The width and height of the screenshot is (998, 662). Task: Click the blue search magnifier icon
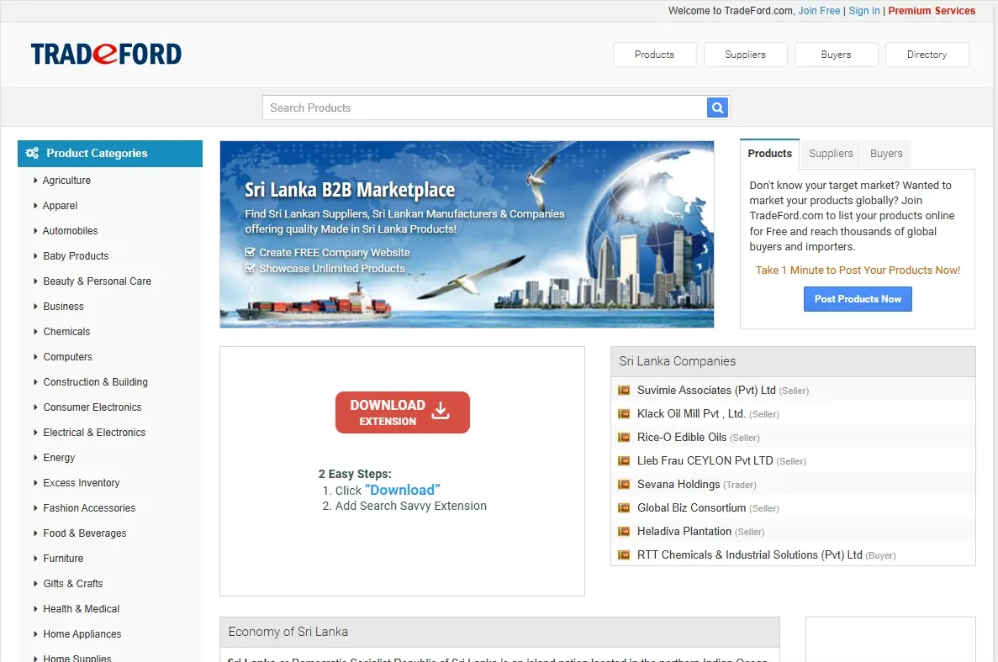tap(717, 108)
